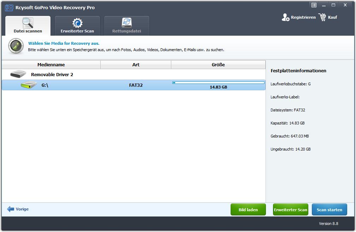
Task: Click the FAT32 cell in G:\ row
Action: pos(136,85)
